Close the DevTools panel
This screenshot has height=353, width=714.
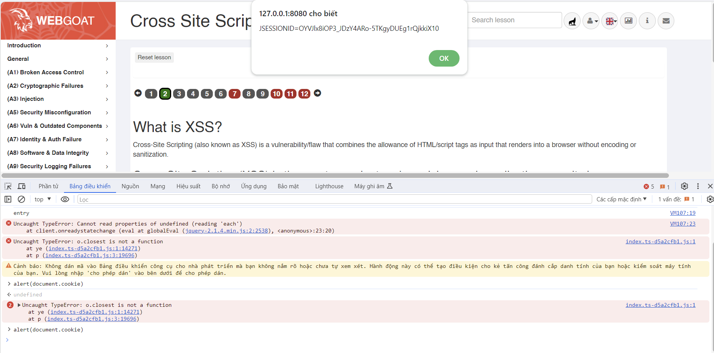[710, 186]
